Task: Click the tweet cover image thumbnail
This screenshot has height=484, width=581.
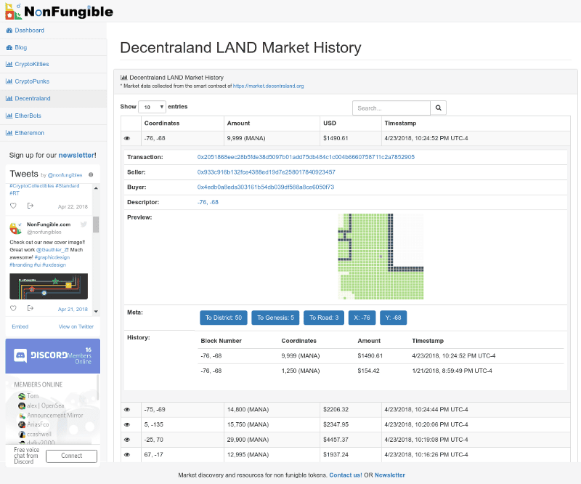Action: [49, 286]
